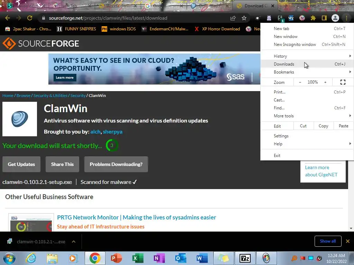Open the windows ISOS bookmark
Image resolution: width=354 pixels, height=265 pixels.
coord(119,29)
